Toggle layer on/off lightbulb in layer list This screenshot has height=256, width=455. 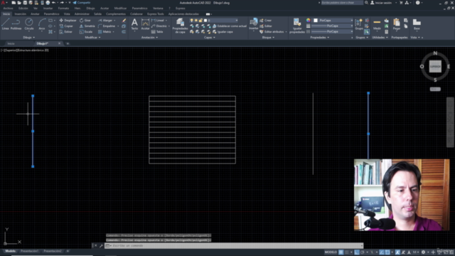(x=191, y=21)
